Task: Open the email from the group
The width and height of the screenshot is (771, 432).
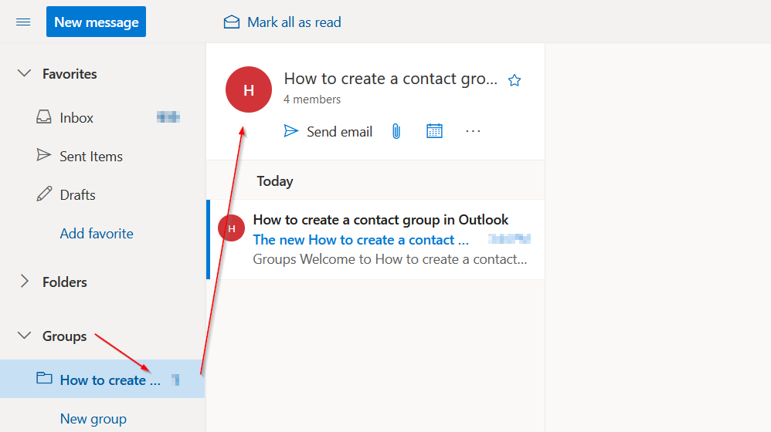Action: (x=377, y=240)
